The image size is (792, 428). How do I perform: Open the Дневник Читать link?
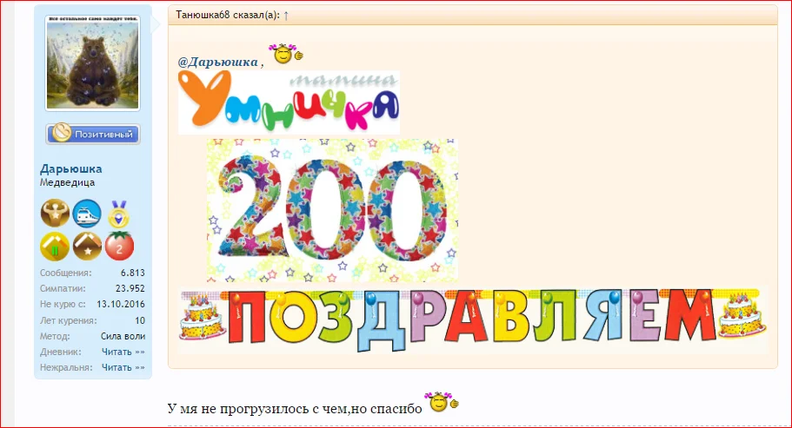point(123,352)
